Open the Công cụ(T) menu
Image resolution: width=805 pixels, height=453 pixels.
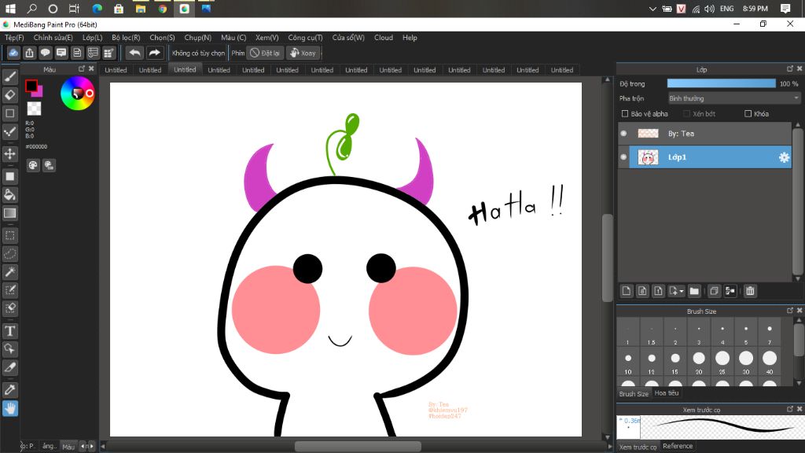tap(306, 38)
